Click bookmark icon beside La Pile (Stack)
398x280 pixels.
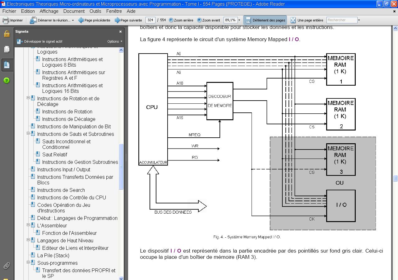[x=33, y=255]
